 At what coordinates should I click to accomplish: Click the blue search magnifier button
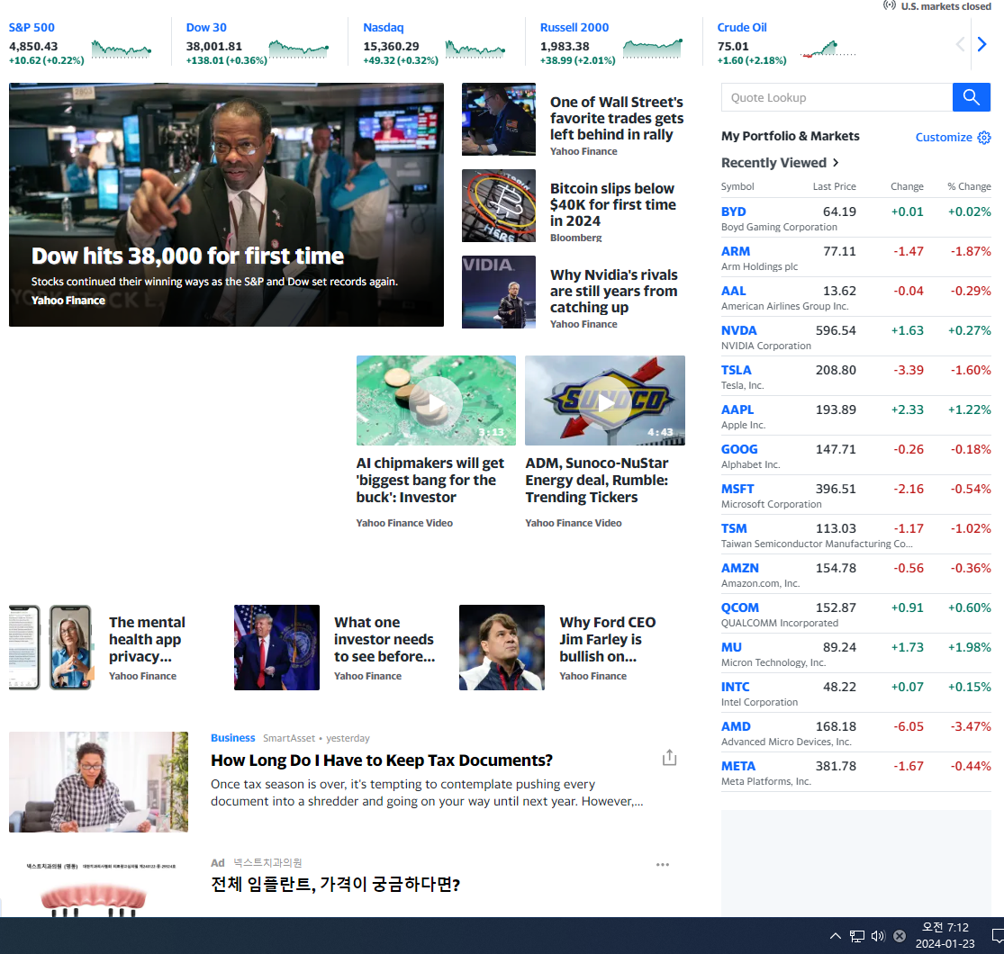(971, 97)
